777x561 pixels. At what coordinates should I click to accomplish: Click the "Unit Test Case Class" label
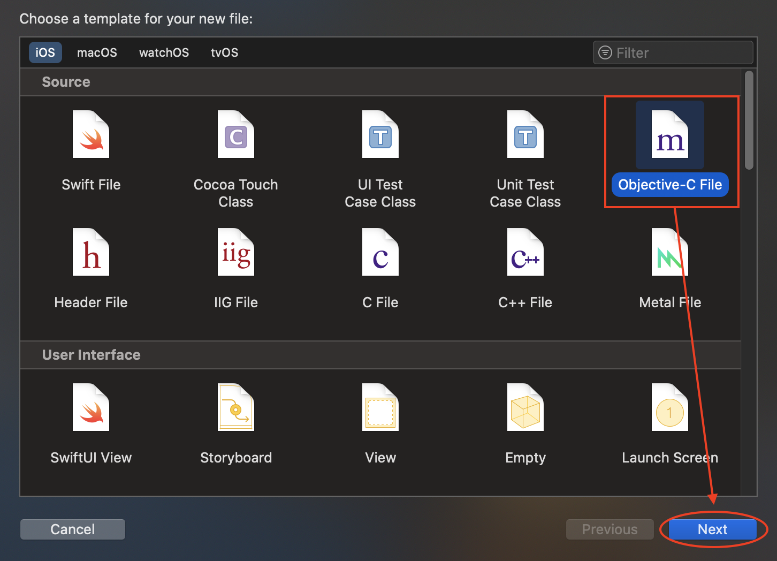coord(525,193)
